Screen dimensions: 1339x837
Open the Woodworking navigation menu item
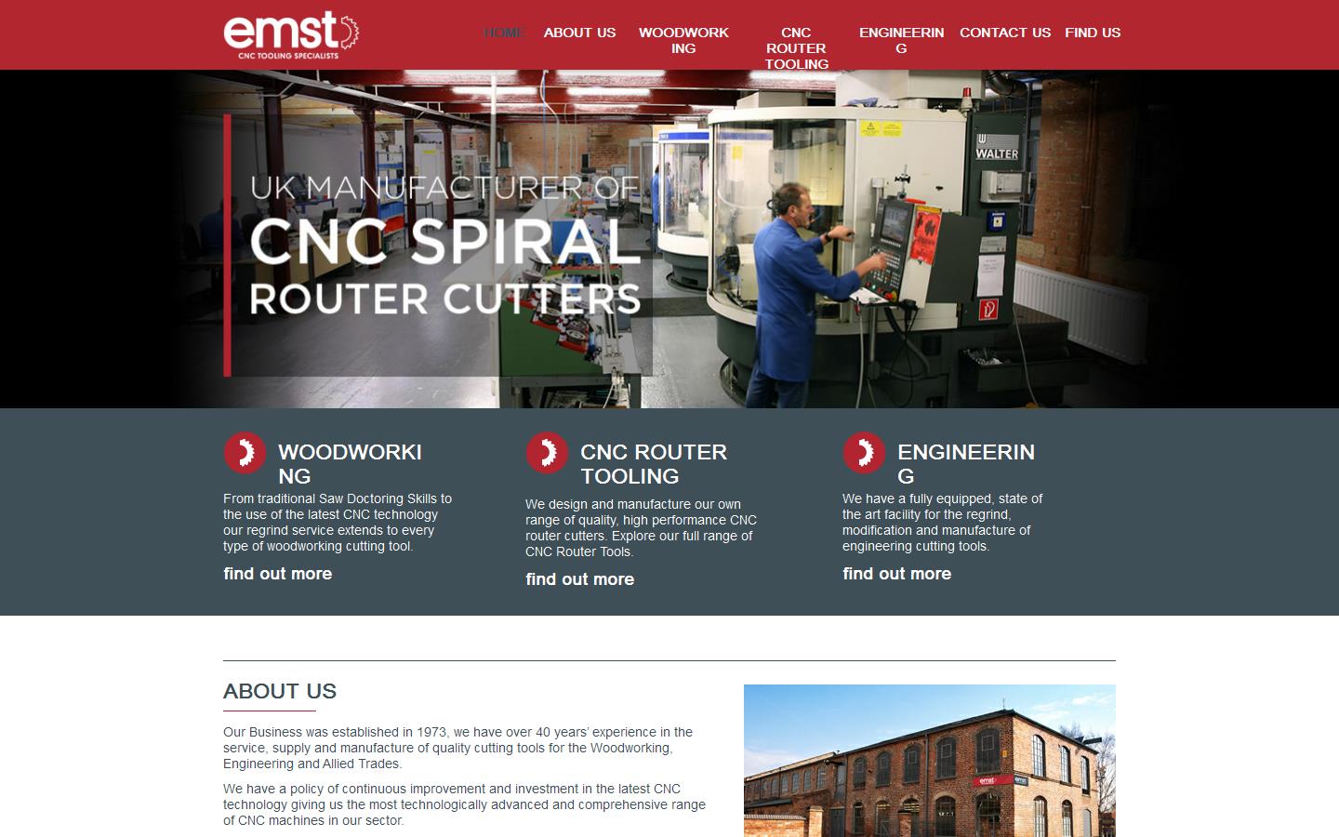pos(683,40)
